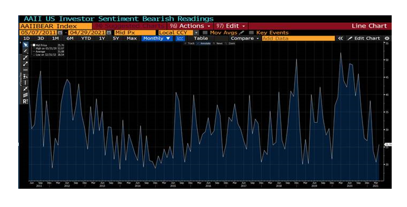407x207 pixels.
Task: Edit moving averages pencil icon
Action: click(x=241, y=33)
